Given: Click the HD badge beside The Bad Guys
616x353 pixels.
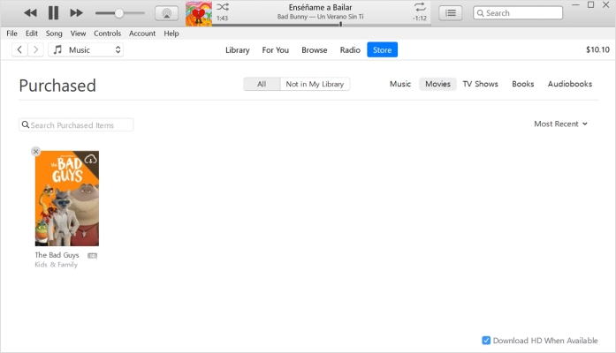Looking at the screenshot, I should click(92, 256).
